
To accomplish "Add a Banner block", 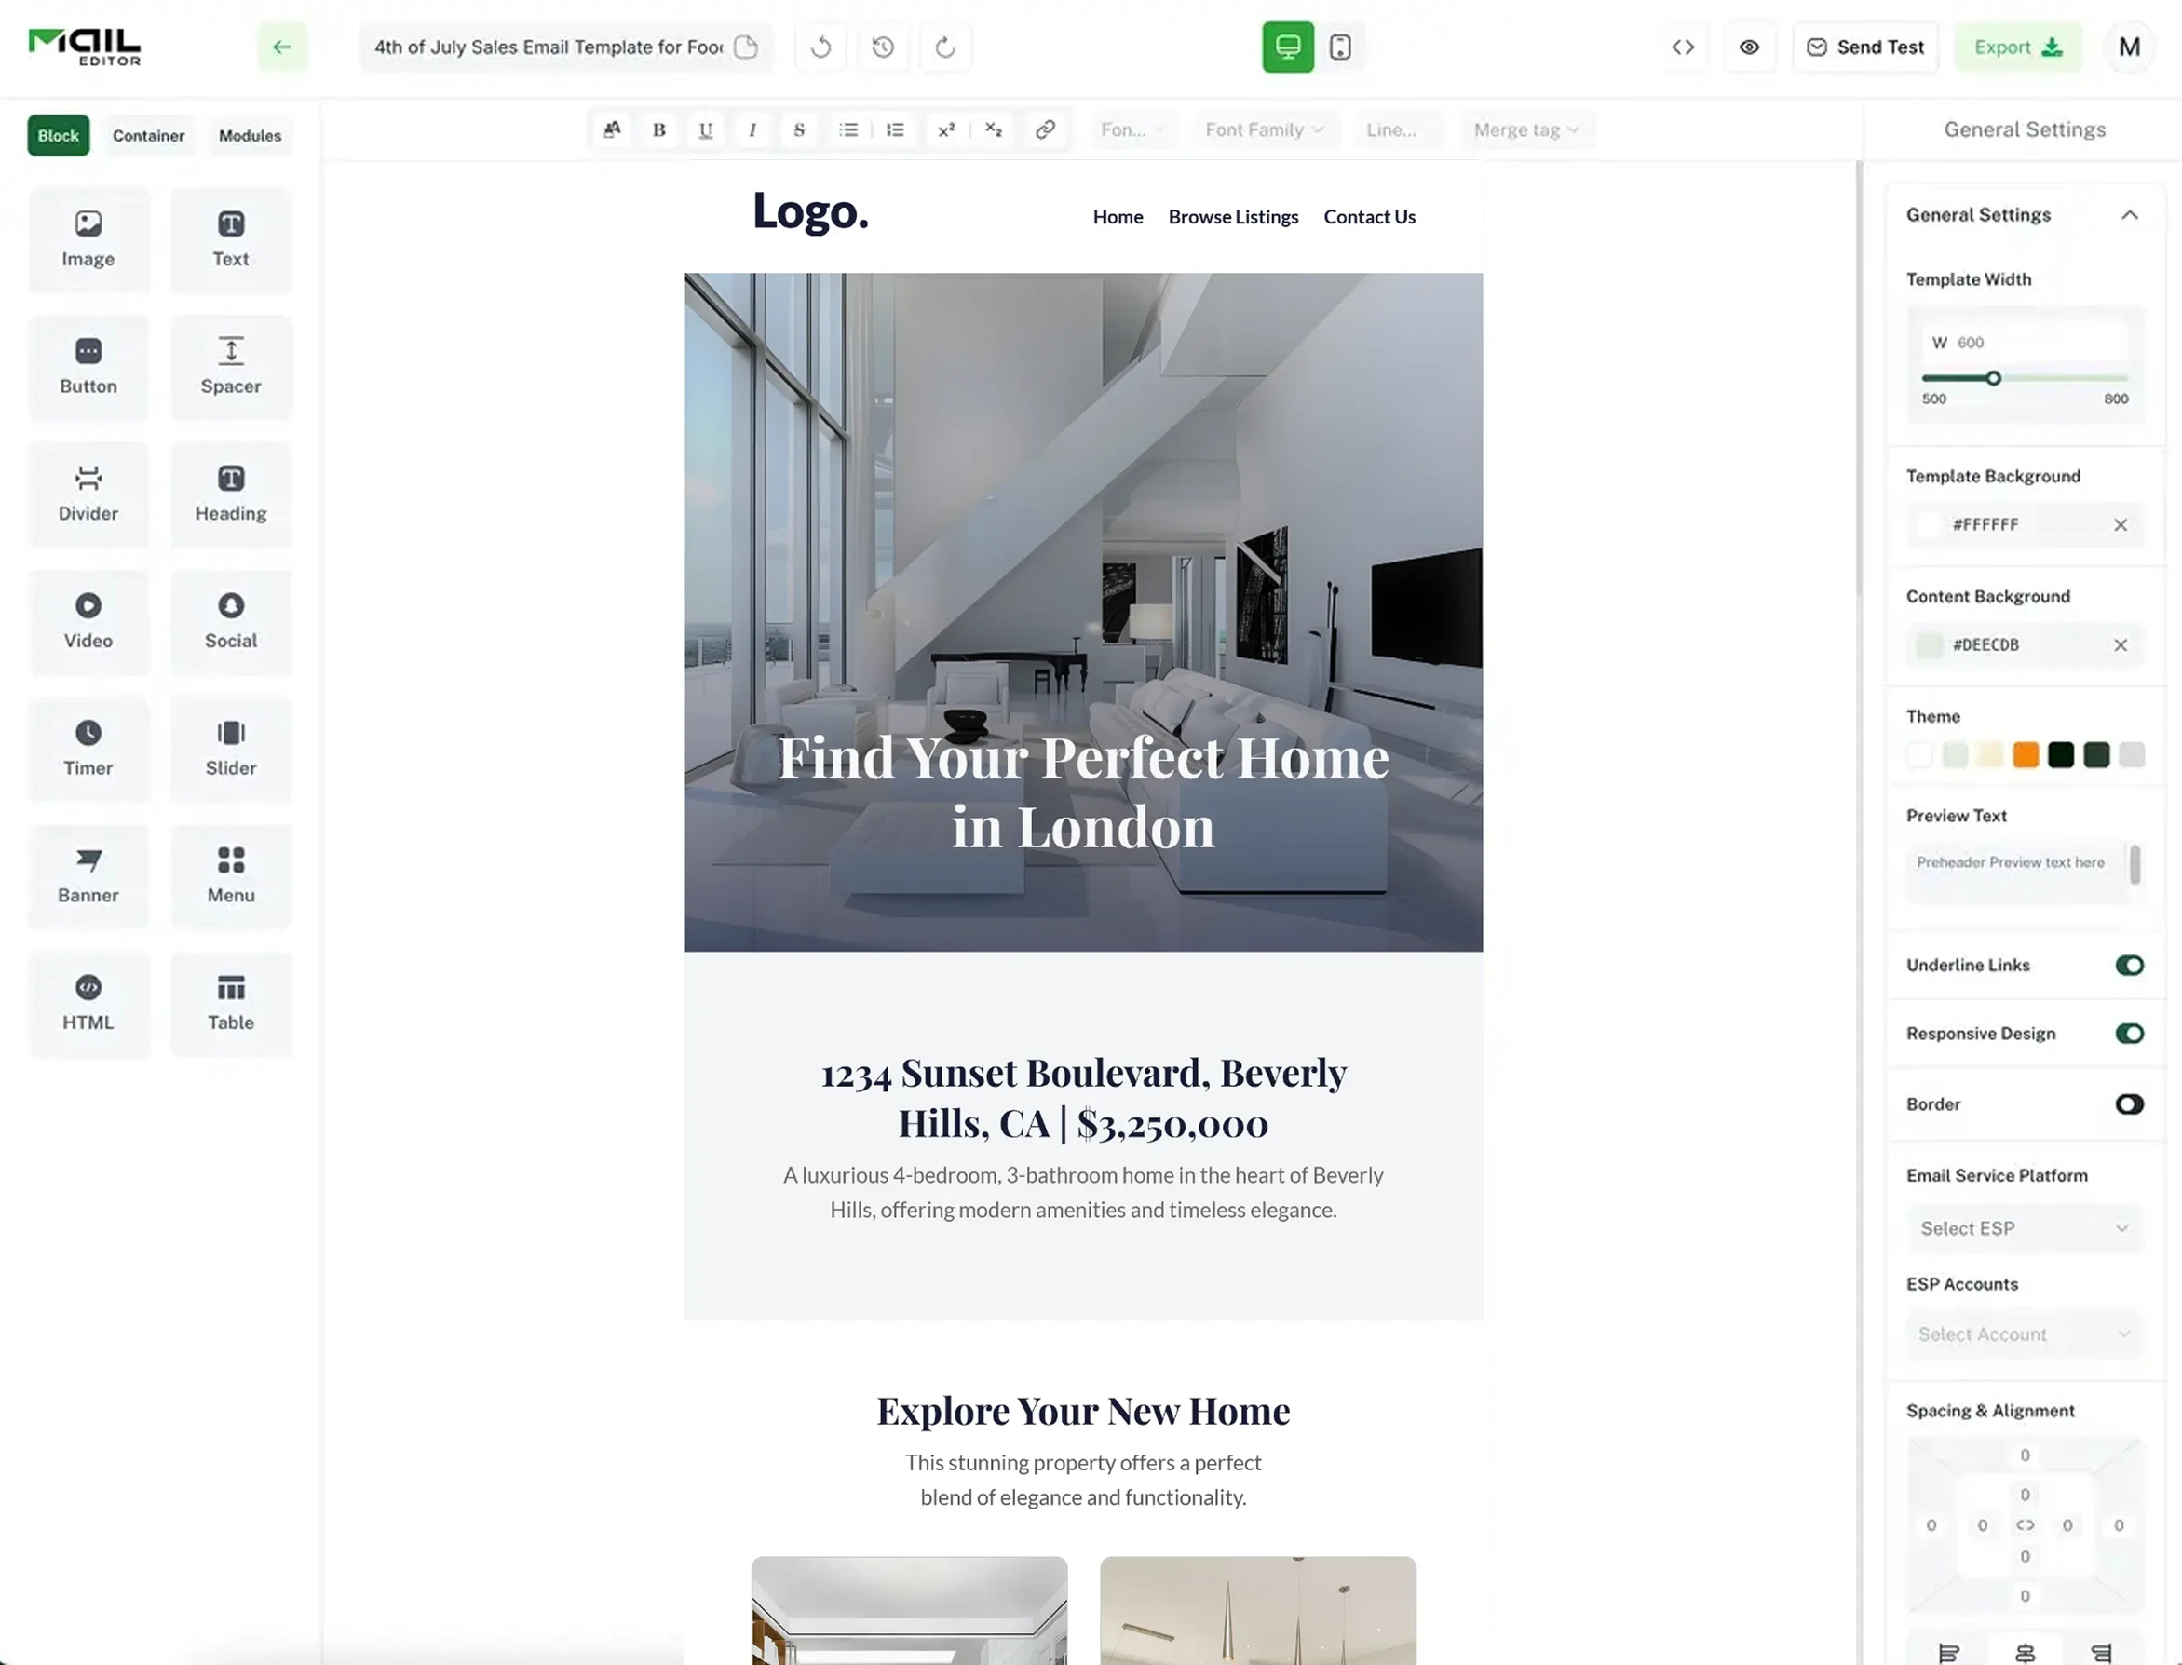I will click(x=88, y=876).
